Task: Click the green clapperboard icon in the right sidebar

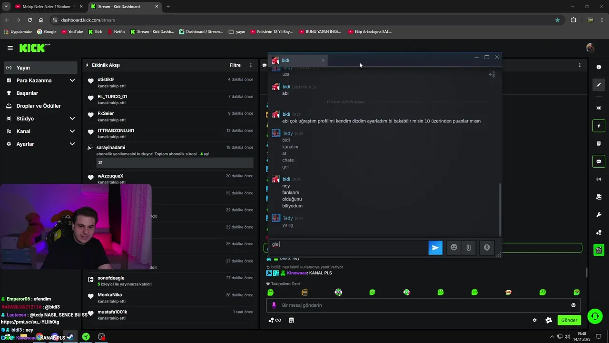Action: click(x=599, y=250)
